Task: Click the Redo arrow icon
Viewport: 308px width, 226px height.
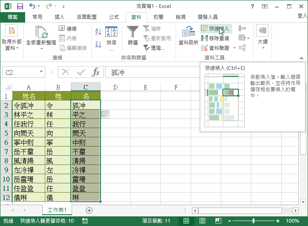Action: click(x=49, y=6)
